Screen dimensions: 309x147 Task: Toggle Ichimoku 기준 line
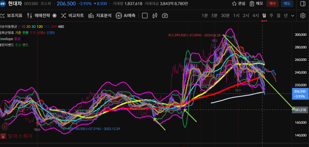tap(18, 33)
